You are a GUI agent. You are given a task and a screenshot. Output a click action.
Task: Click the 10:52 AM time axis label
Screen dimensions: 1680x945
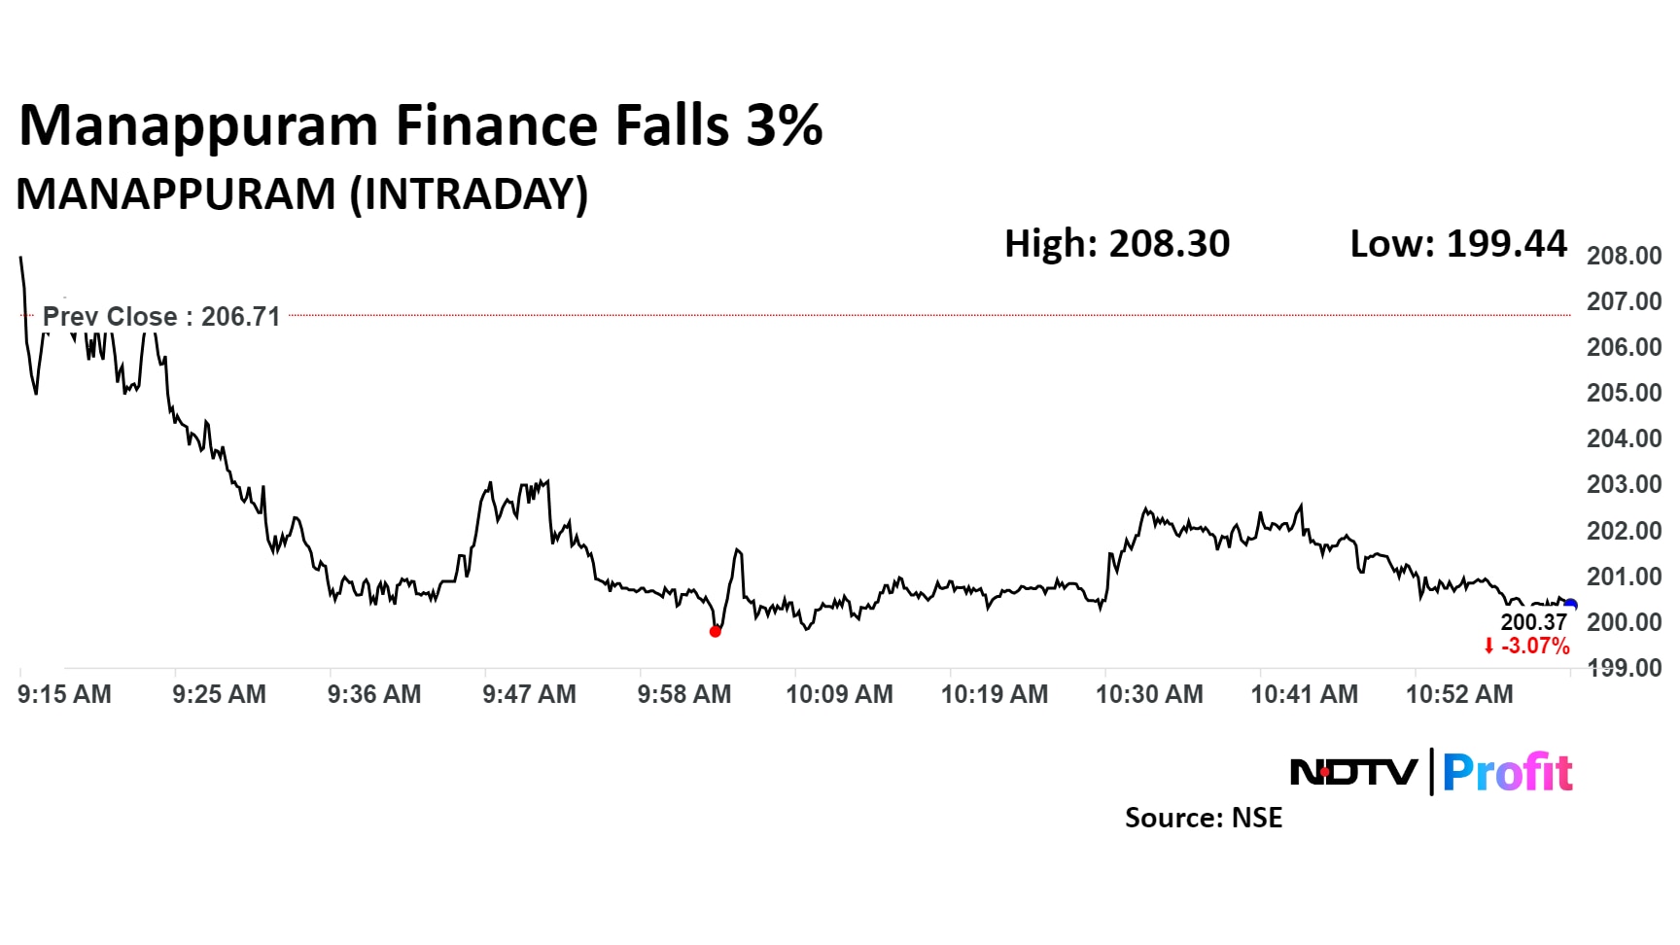pyautogui.click(x=1459, y=694)
